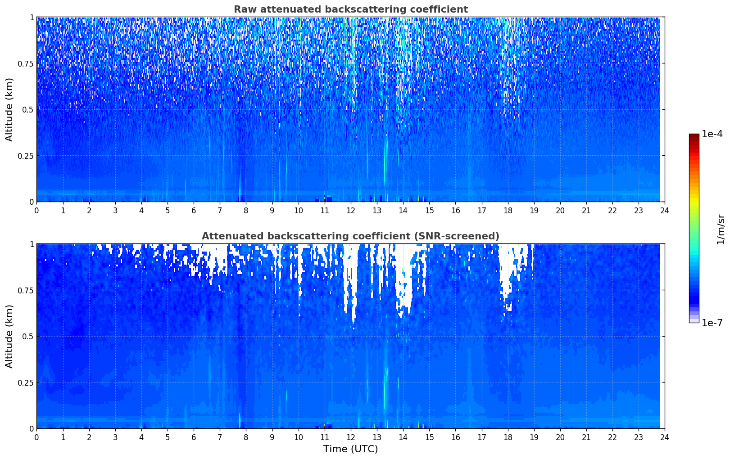This screenshot has height=459, width=730.
Task: Click the "0.75" altitude tick on the SNR-screened plot
Action: click(x=26, y=290)
